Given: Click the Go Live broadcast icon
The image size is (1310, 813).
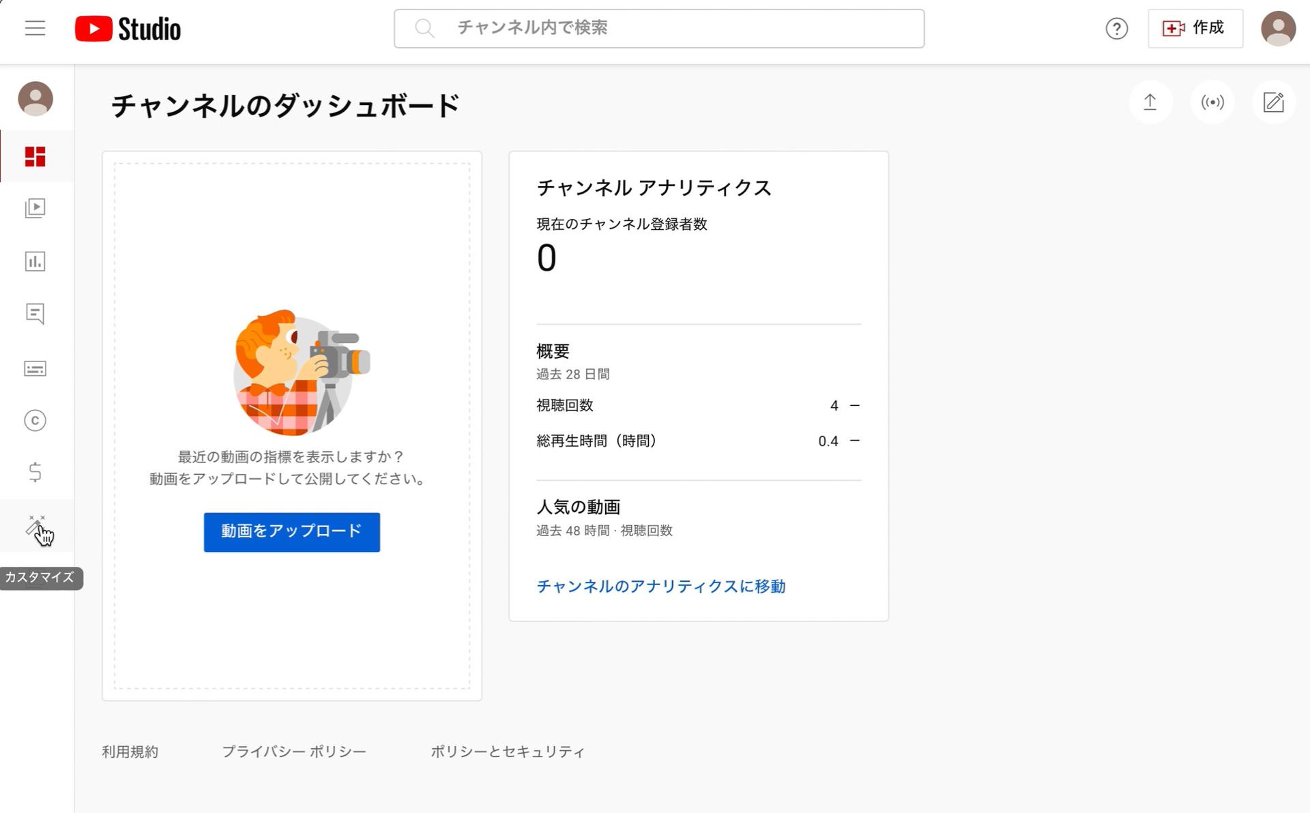Looking at the screenshot, I should click(x=1212, y=102).
